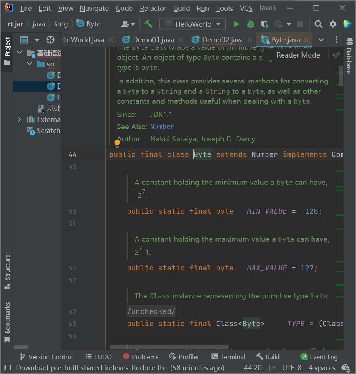Run the HelloWorld configuration
The image size is (356, 374).
click(x=236, y=24)
